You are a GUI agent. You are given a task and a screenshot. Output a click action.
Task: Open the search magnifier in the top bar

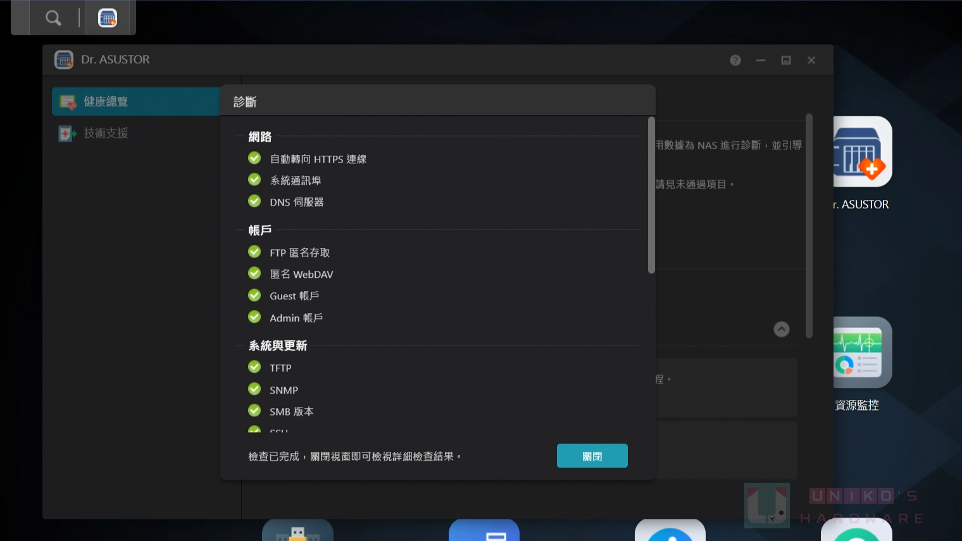coord(53,18)
